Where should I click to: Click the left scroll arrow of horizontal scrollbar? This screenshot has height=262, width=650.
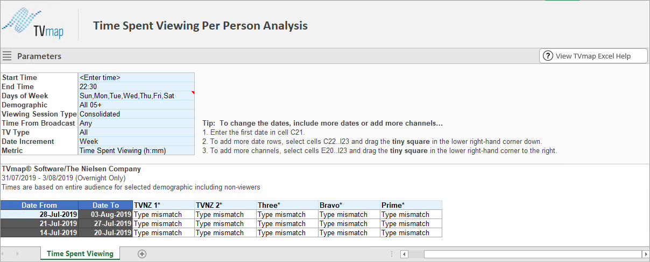coord(404,254)
